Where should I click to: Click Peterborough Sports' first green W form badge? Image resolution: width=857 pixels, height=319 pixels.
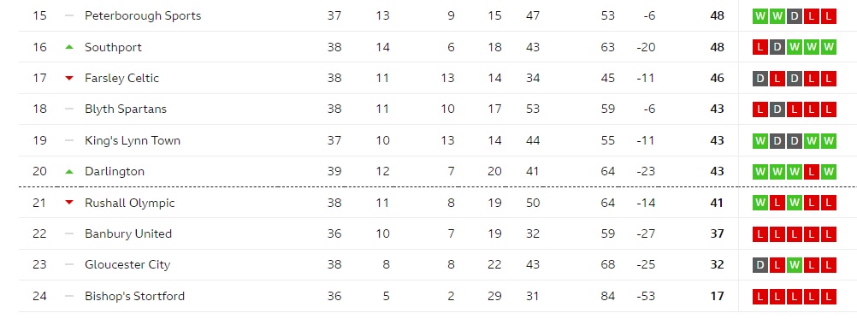[x=759, y=16]
